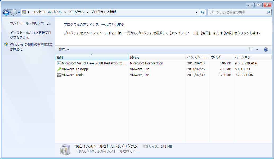
Task: Expand arrow before コントロール パネル breadcrumb
Action: (29, 12)
